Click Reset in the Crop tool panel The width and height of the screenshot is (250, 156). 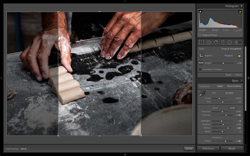[x=228, y=75]
